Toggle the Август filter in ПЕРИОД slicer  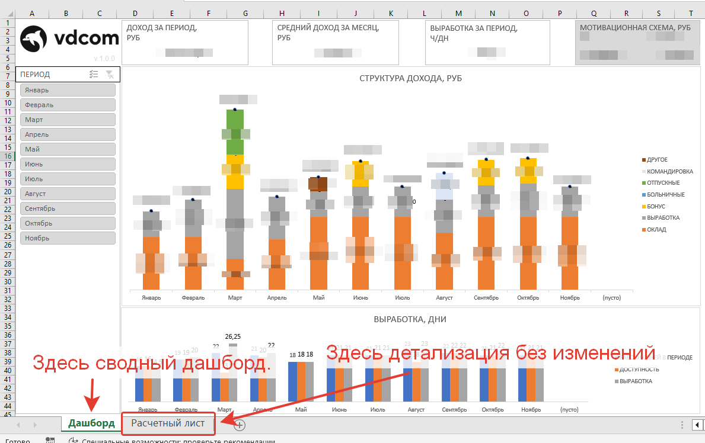coord(66,193)
